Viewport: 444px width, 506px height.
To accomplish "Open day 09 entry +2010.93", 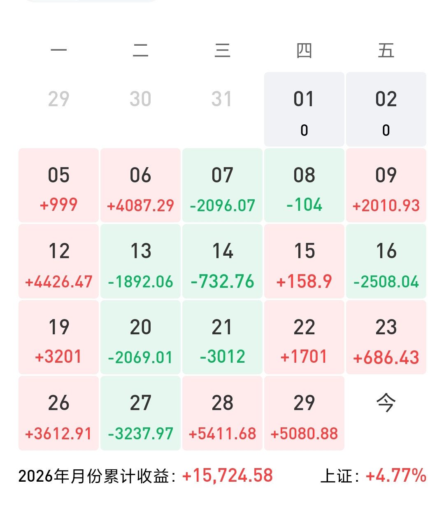I will point(386,185).
